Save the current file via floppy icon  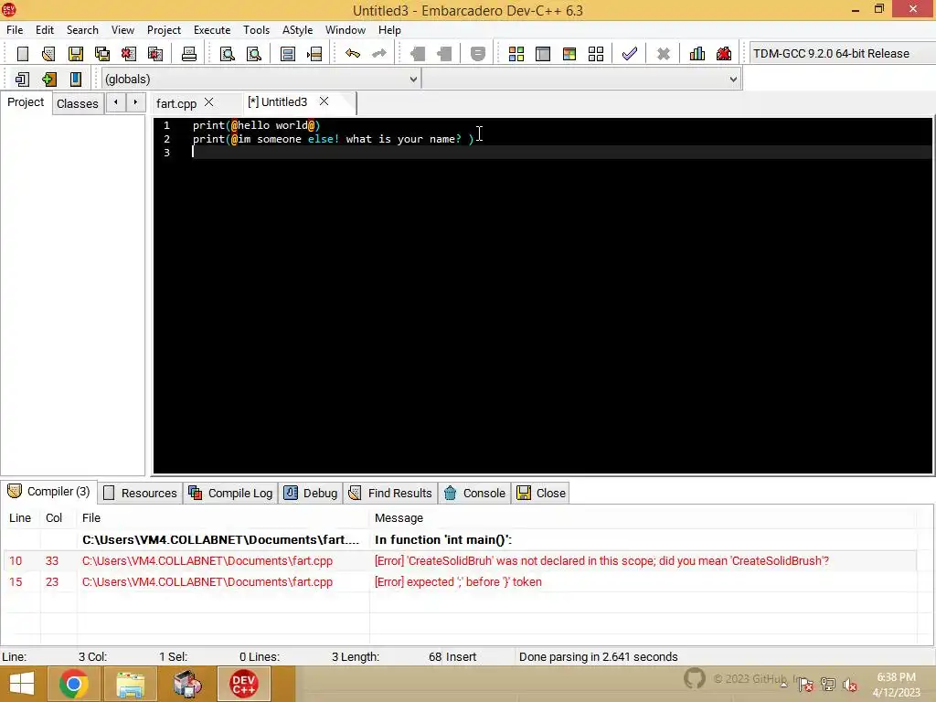pos(76,54)
